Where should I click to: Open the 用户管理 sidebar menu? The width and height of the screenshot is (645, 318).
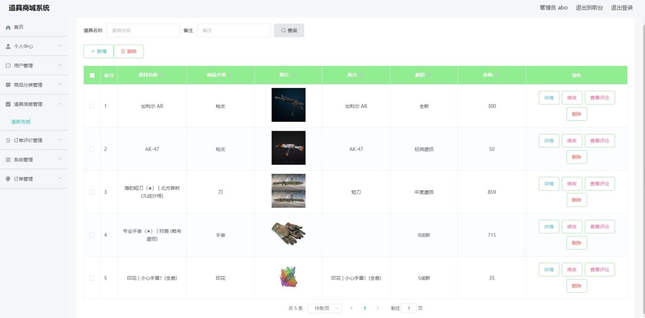(34, 66)
